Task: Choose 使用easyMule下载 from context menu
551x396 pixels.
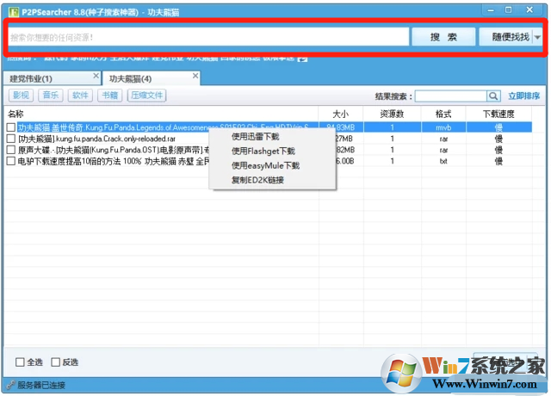Action: (273, 165)
